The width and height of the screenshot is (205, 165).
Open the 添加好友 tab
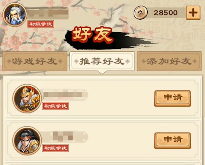169,61
